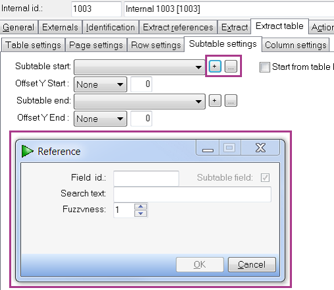334x290 pixels.
Task: Click the plus button beside Subtable end
Action: click(x=215, y=101)
